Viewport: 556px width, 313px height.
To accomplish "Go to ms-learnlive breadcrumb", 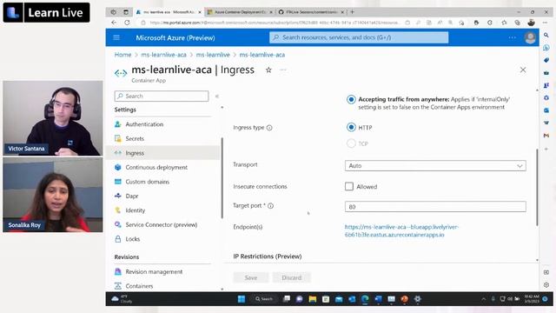I will [x=213, y=55].
